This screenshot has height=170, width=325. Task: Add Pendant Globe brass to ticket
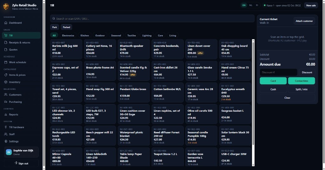coord(134,92)
